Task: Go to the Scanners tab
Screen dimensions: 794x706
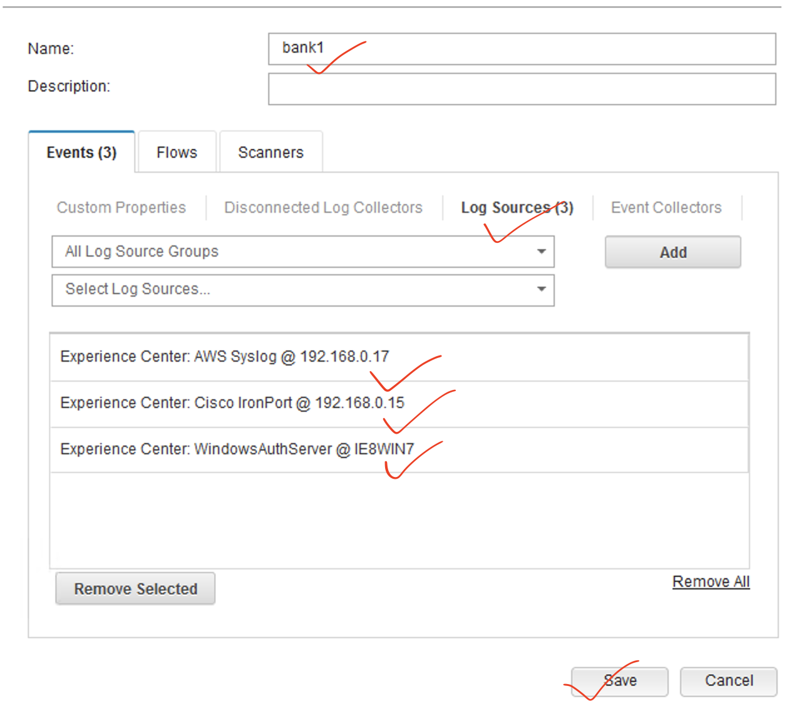Action: tap(271, 153)
